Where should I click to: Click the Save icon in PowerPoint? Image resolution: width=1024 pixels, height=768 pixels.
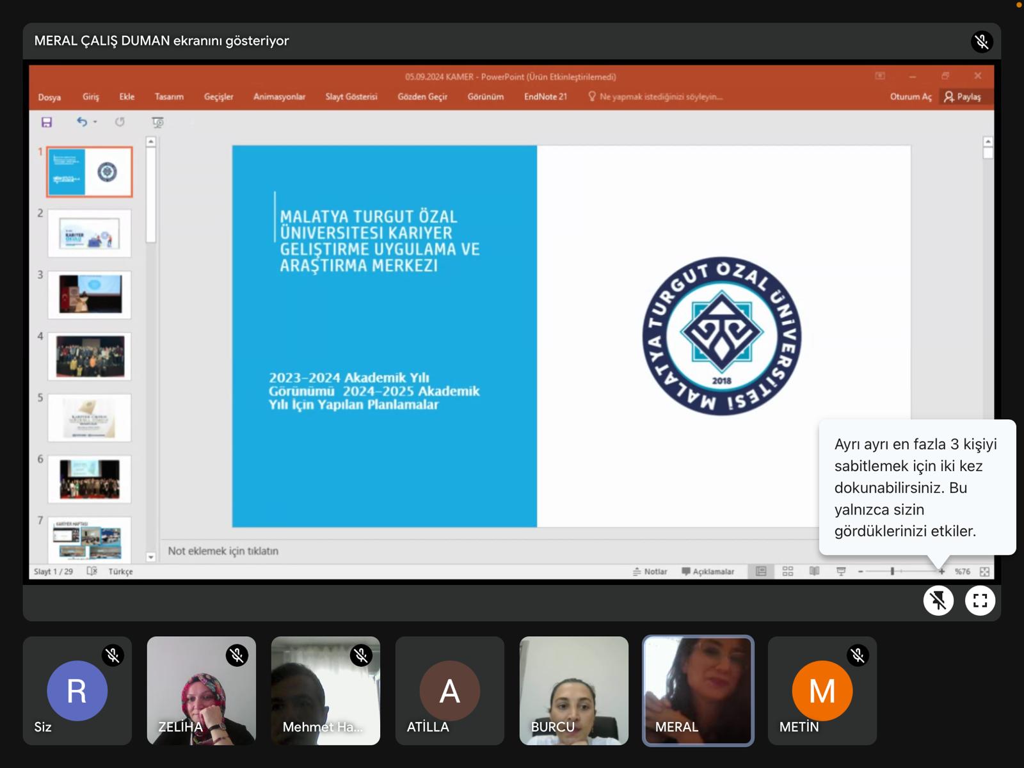tap(47, 122)
